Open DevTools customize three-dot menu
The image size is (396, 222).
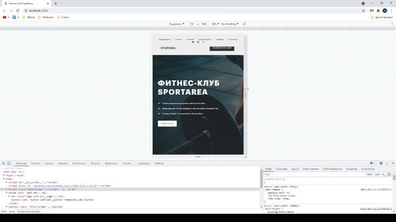coord(387,163)
